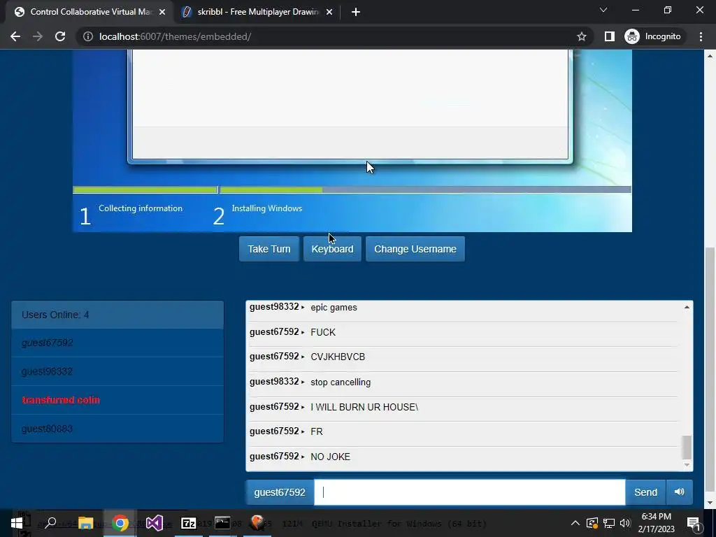
Task: Click chat message 'I WILL BURN UR HOUSE\'
Action: (364, 407)
